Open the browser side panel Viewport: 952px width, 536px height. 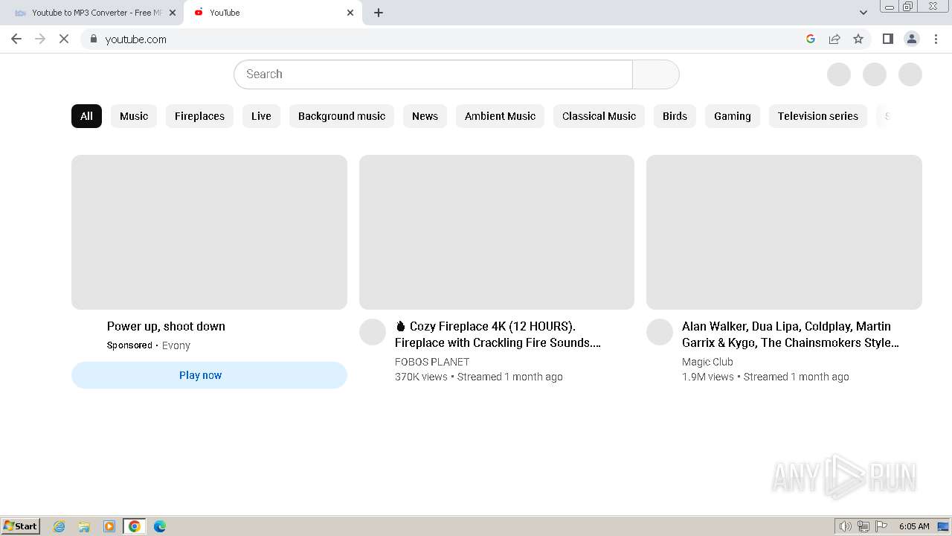tap(887, 39)
